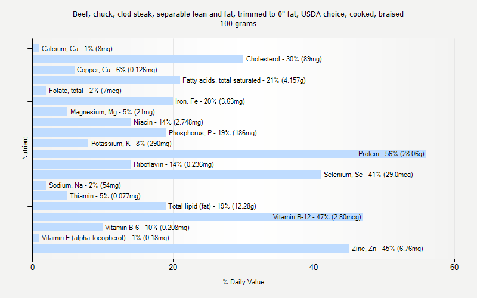Viewport: 477px width, 298px height.
Task: Select the Phosphorus, P 19% bar
Action: (x=99, y=132)
